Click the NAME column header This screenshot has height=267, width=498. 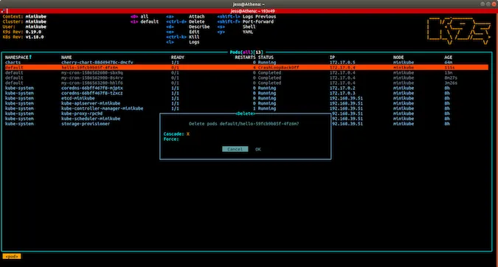click(x=66, y=58)
